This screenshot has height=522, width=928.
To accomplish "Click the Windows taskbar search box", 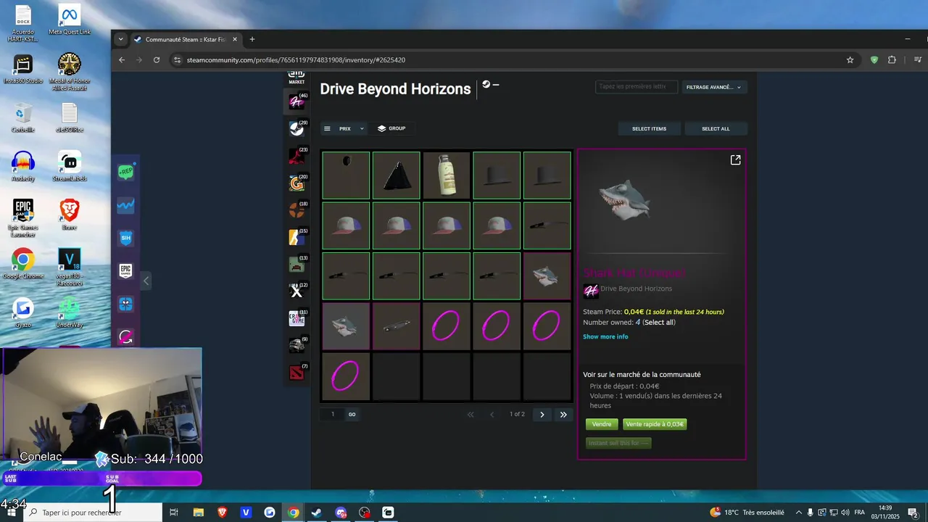I will [x=93, y=513].
